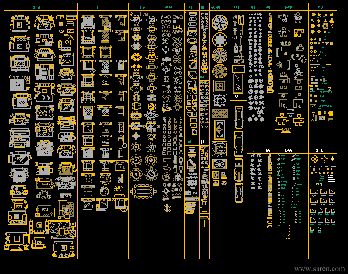Select the bottom SUV car plan block
Screen dimensions: 348x274
tap(239, 193)
